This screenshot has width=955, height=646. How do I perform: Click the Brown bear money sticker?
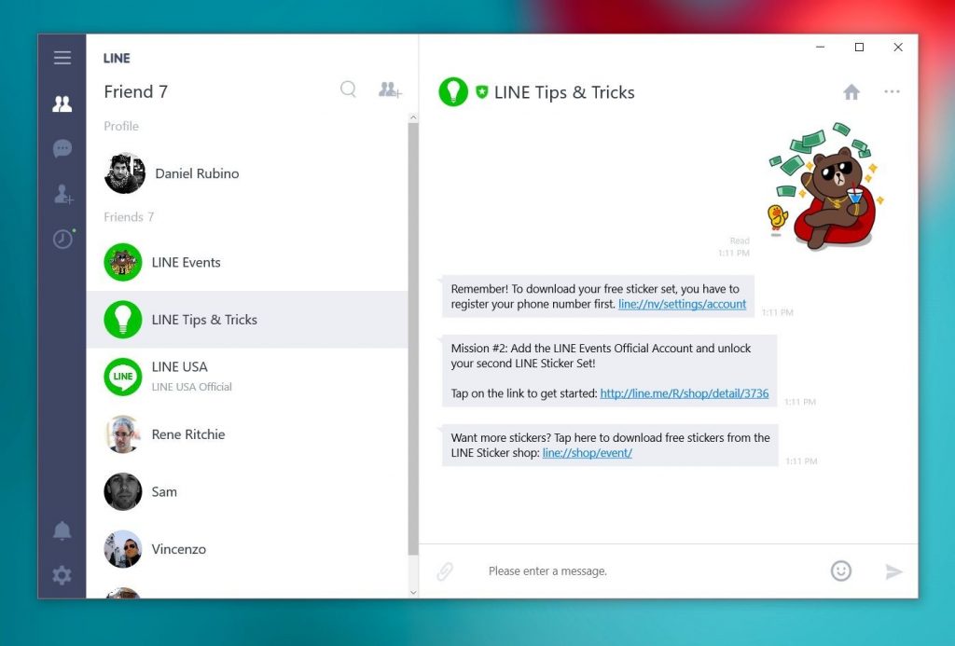tap(826, 186)
